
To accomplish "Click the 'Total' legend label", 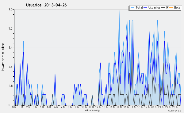I will click(139, 8).
